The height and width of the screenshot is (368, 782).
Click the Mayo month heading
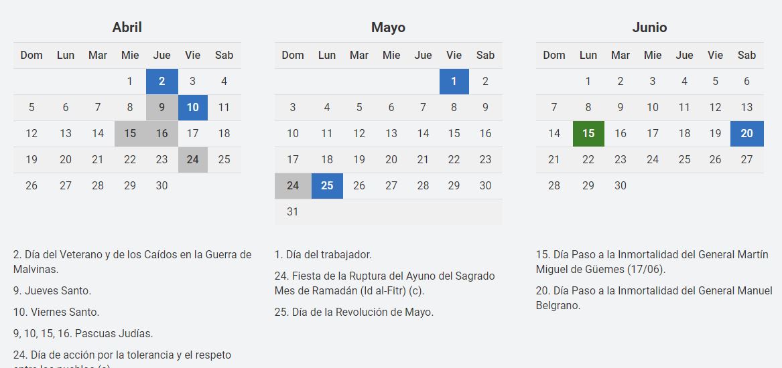[x=388, y=27]
